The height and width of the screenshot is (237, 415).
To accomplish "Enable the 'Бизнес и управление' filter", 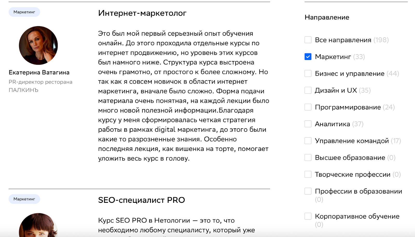I will click(308, 73).
